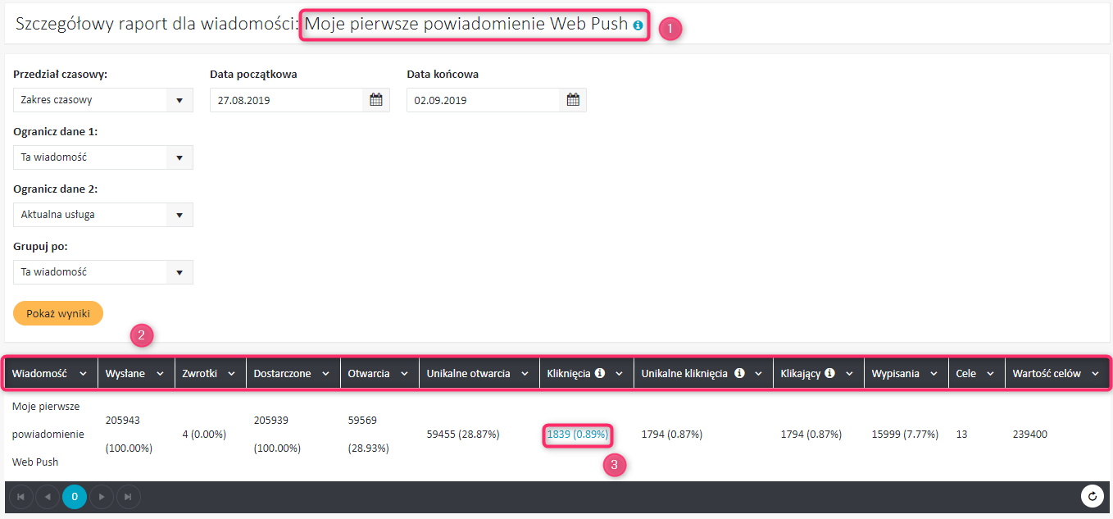The height and width of the screenshot is (519, 1113).
Task: Click info icon in Kliknięcia column header
Action: coord(600,373)
